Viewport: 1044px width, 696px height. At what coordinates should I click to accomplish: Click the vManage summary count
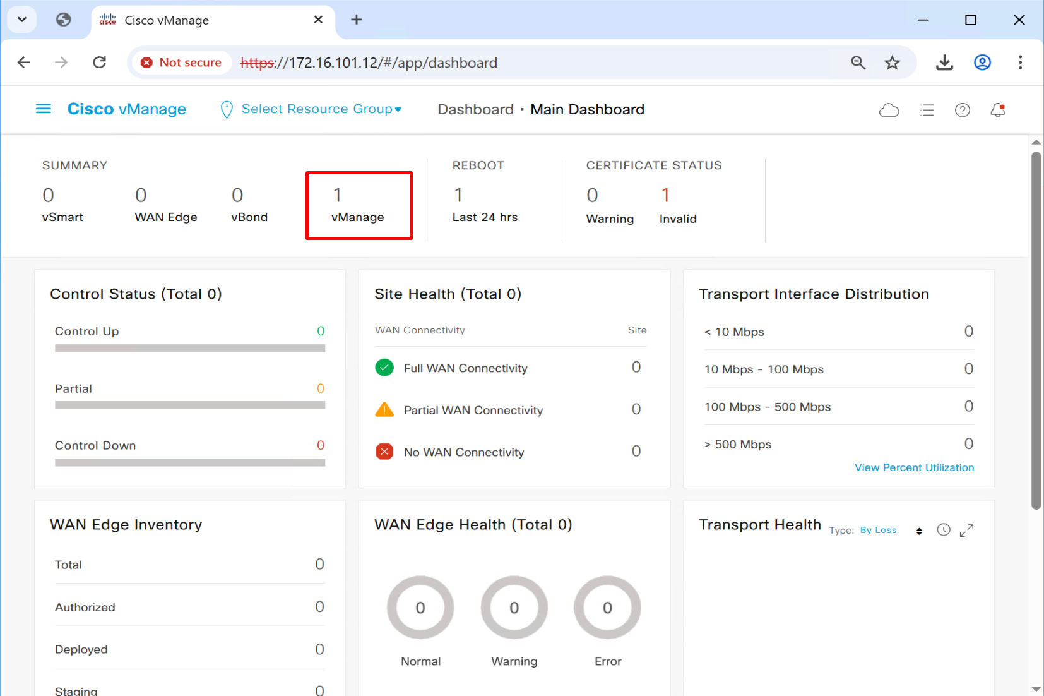pos(338,196)
